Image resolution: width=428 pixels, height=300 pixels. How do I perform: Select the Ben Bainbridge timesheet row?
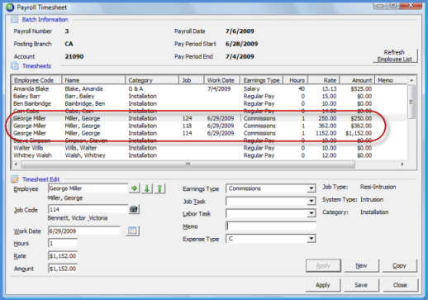pyautogui.click(x=209, y=103)
